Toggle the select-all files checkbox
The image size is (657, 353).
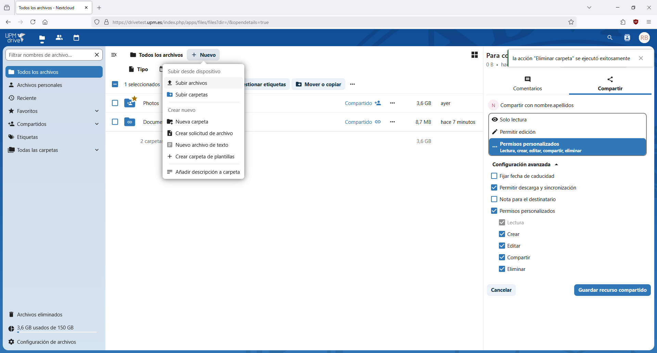pos(115,84)
